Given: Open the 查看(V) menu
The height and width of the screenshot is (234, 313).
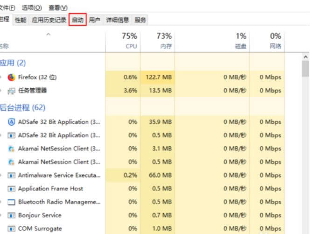Looking at the screenshot, I should [58, 8].
